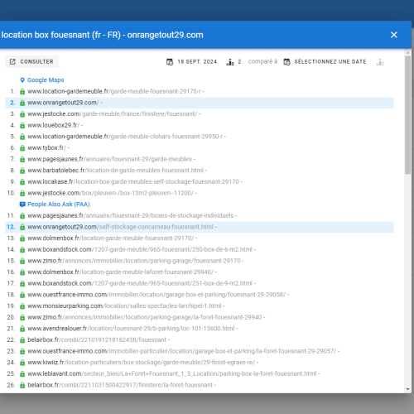Open result 5 location-gardemeuble.fr clohars-fouesnant
This screenshot has height=414, width=414.
coord(125,137)
